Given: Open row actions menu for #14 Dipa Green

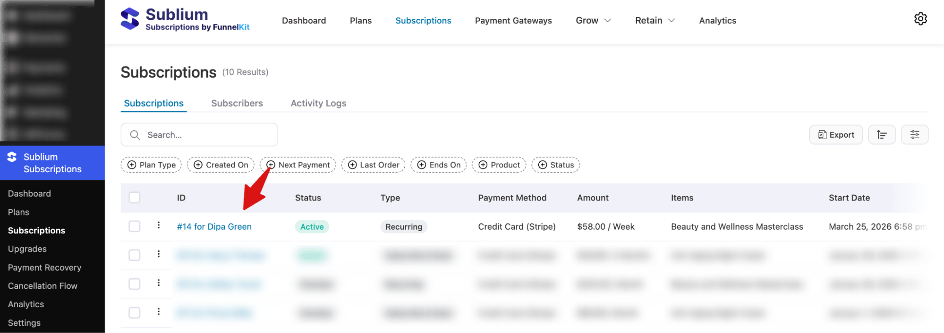Looking at the screenshot, I should (159, 225).
